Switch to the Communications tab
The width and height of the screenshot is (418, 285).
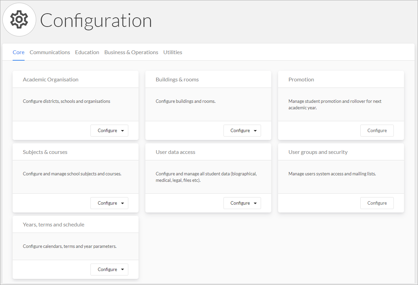(x=50, y=52)
